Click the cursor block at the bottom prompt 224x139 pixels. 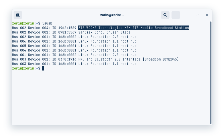coord(43,68)
